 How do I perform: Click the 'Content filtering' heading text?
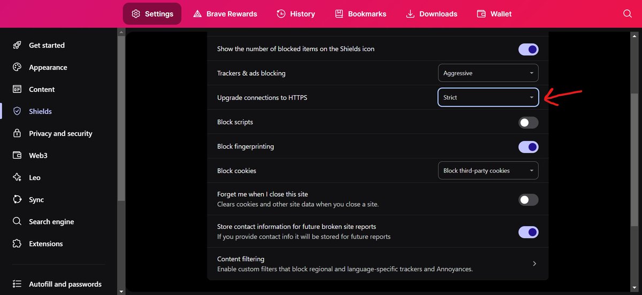coord(241,259)
